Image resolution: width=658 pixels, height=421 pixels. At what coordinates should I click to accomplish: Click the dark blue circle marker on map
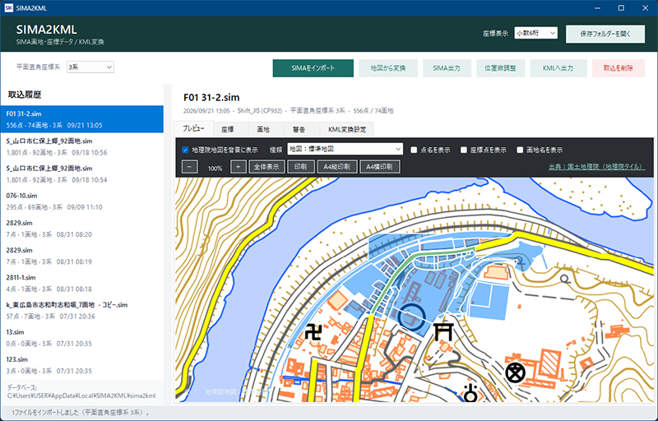(412, 317)
